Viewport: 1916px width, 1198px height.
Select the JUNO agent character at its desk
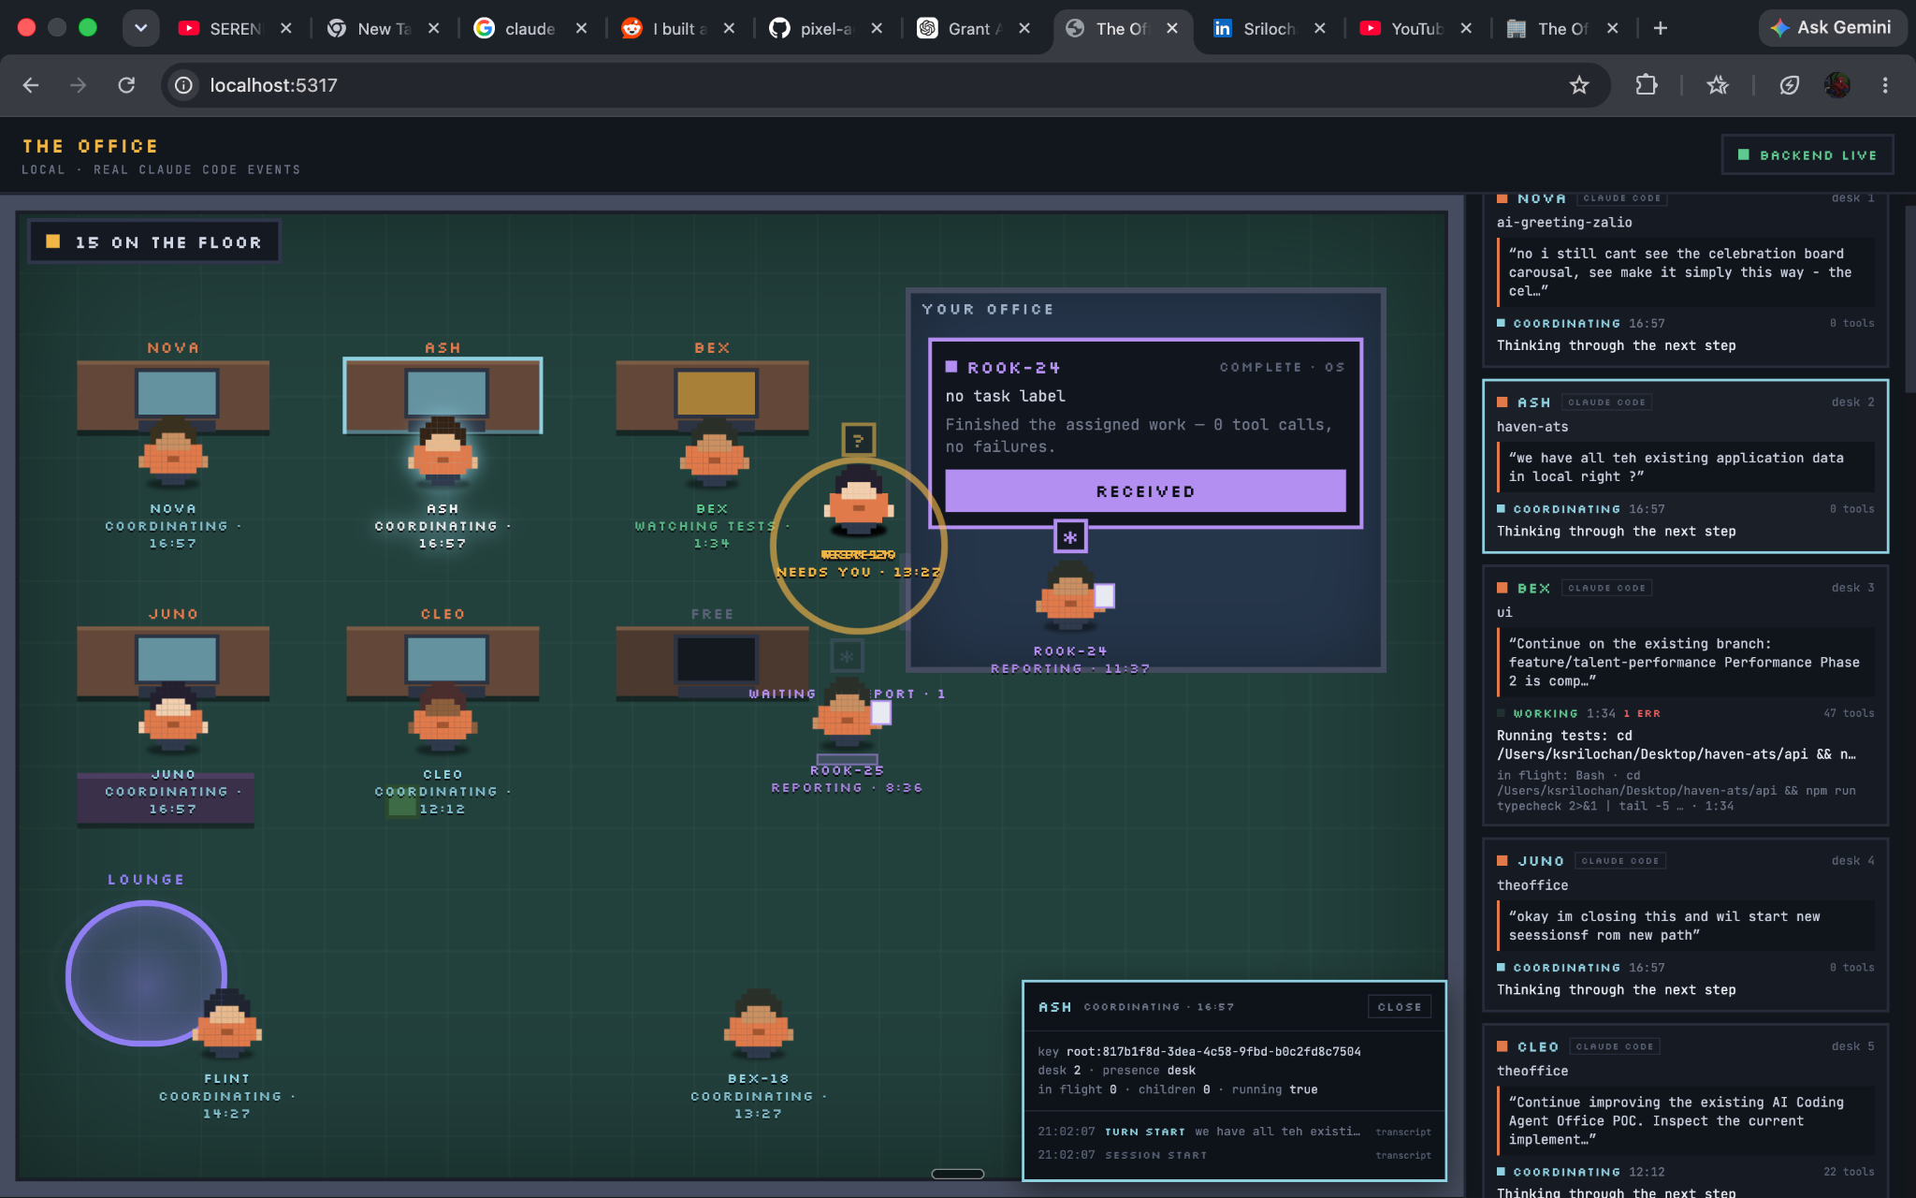173,718
